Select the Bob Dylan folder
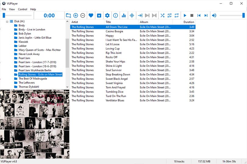This screenshot has height=164, width=247. click(x=25, y=34)
